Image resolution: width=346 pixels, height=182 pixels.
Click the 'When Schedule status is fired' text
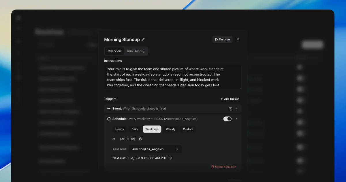pos(144,109)
